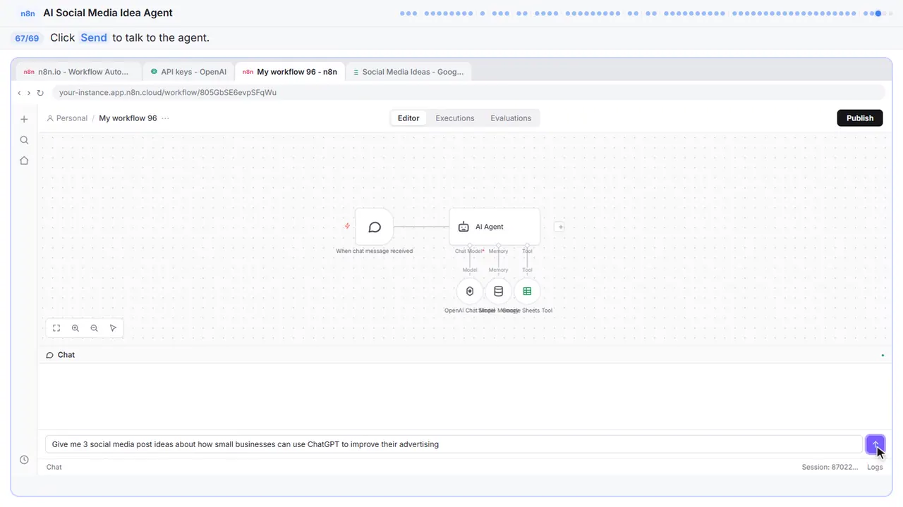
Task: Click the tidy-up pointer icon in canvas controls
Action: pos(114,328)
